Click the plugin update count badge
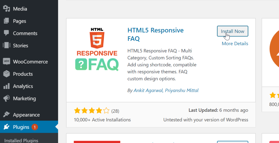 [x=34, y=127]
